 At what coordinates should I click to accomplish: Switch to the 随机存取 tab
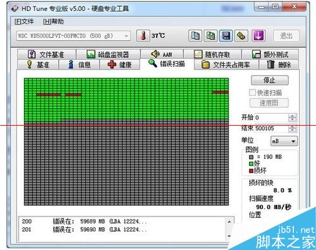pos(212,54)
